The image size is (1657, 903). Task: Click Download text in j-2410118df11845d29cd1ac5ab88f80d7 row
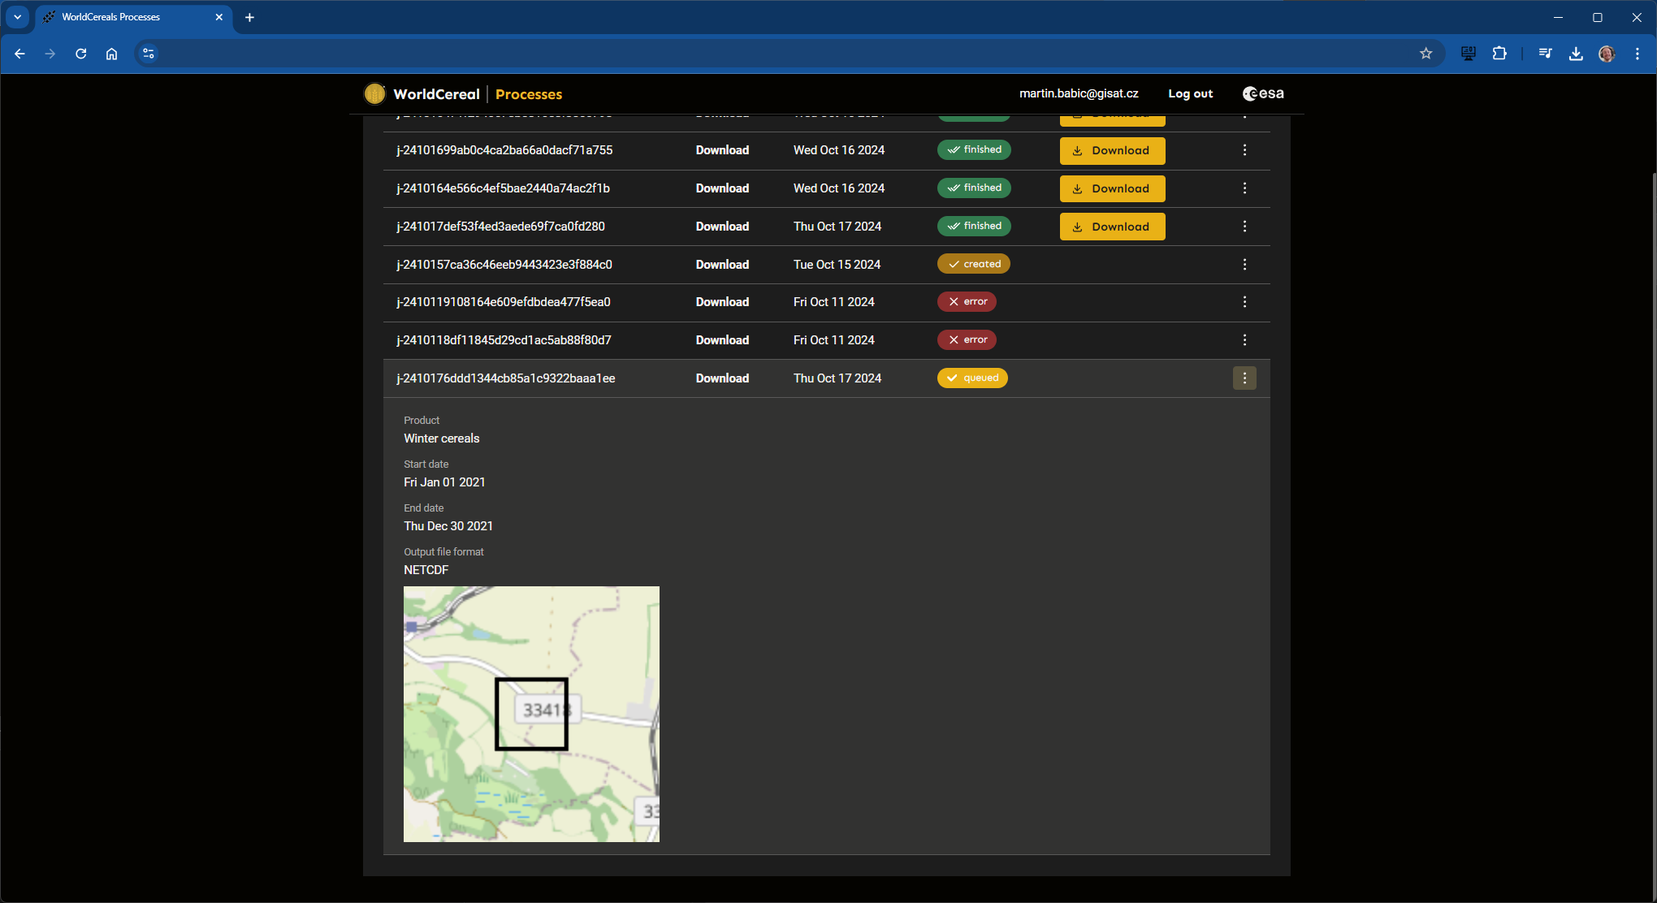click(x=722, y=340)
